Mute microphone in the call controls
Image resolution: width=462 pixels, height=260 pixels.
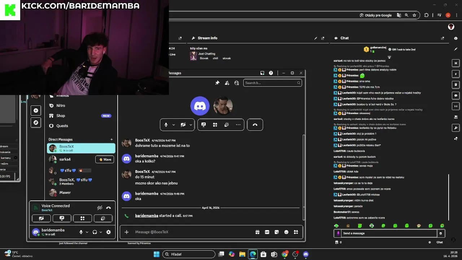tap(166, 125)
